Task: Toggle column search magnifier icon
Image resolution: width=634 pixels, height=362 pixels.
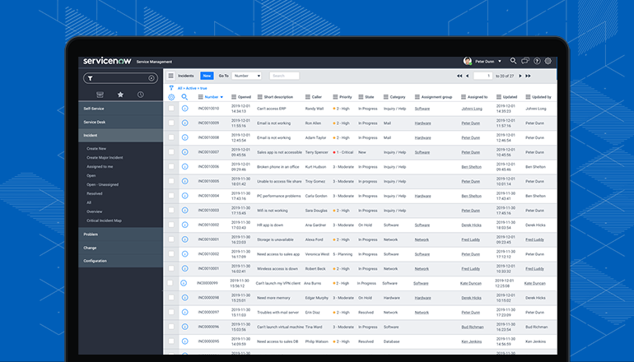Action: (184, 97)
